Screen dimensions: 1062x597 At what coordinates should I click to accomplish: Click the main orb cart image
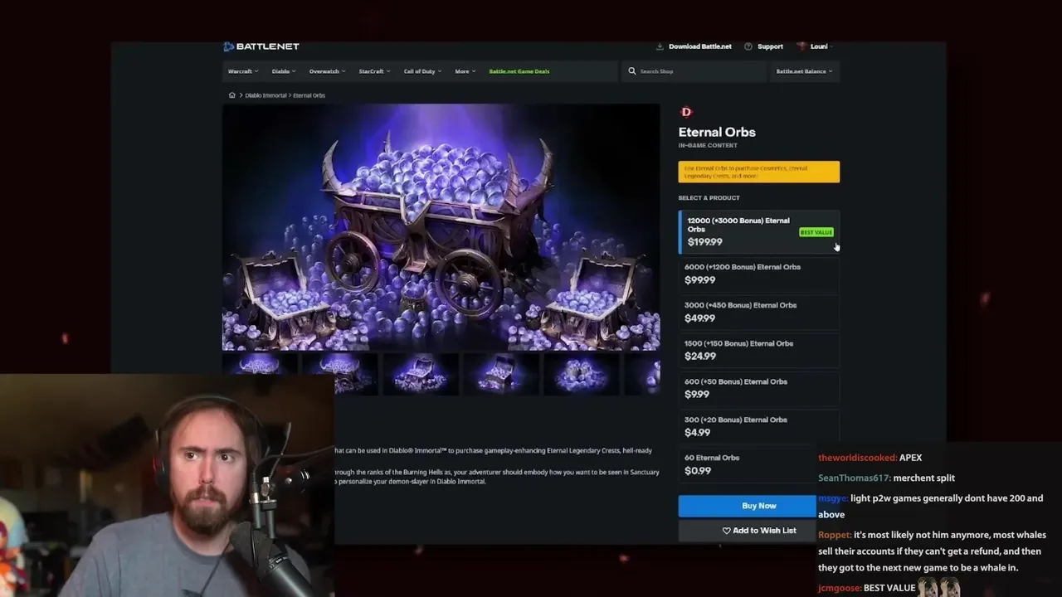coord(441,227)
